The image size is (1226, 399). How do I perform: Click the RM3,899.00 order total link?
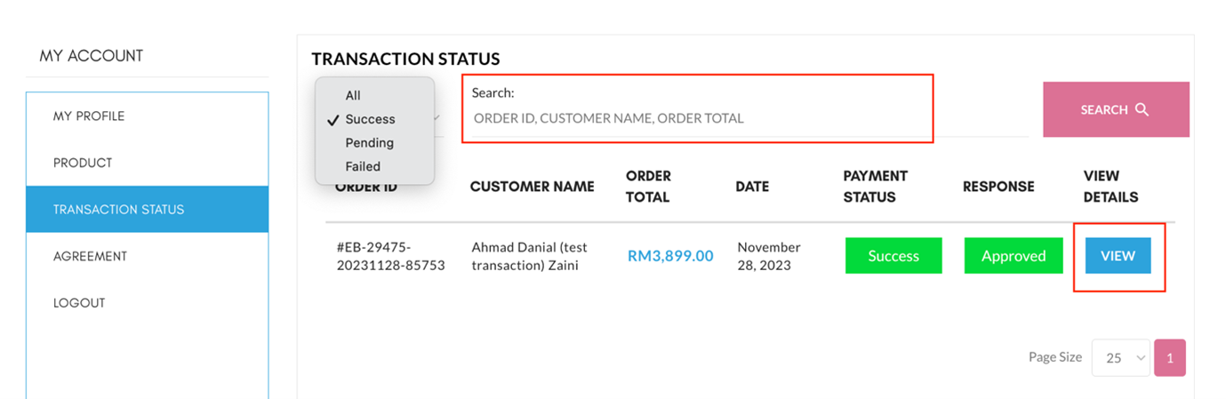click(670, 256)
